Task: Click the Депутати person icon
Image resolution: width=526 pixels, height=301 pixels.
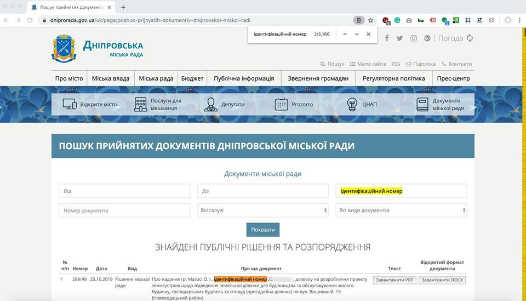Action: click(210, 104)
